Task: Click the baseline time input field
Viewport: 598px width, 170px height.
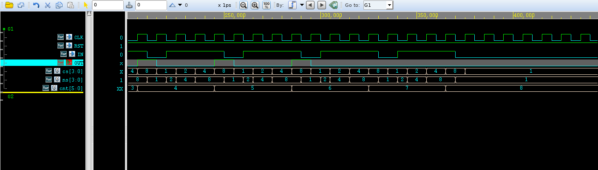Action: [151, 5]
